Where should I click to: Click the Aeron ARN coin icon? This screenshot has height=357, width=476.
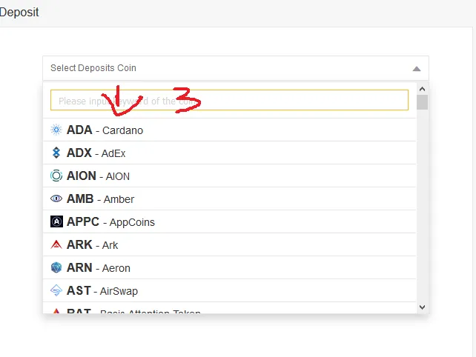(x=56, y=267)
